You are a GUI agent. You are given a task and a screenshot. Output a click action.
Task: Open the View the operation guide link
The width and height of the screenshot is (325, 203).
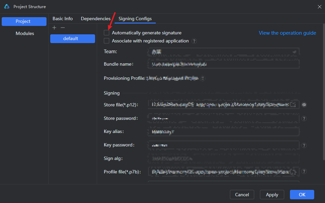287,33
